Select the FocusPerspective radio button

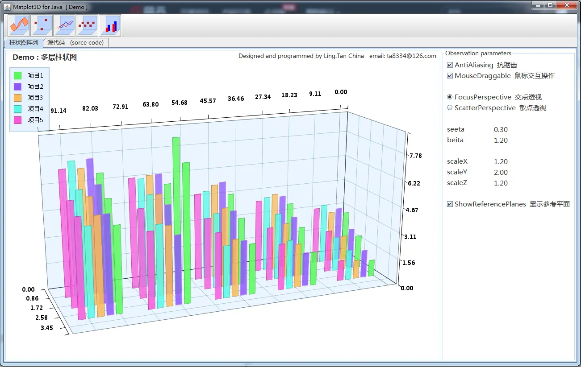450,97
